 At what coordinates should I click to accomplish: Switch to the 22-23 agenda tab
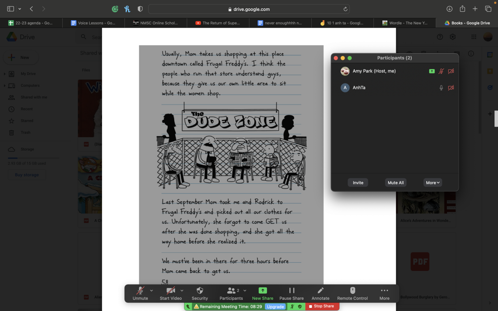(31, 23)
